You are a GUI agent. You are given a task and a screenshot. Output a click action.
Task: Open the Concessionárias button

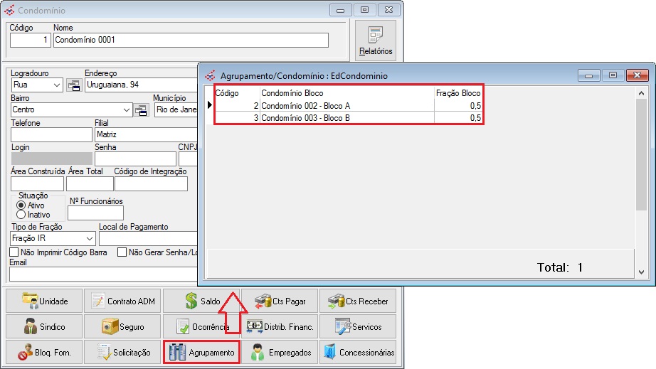357,352
